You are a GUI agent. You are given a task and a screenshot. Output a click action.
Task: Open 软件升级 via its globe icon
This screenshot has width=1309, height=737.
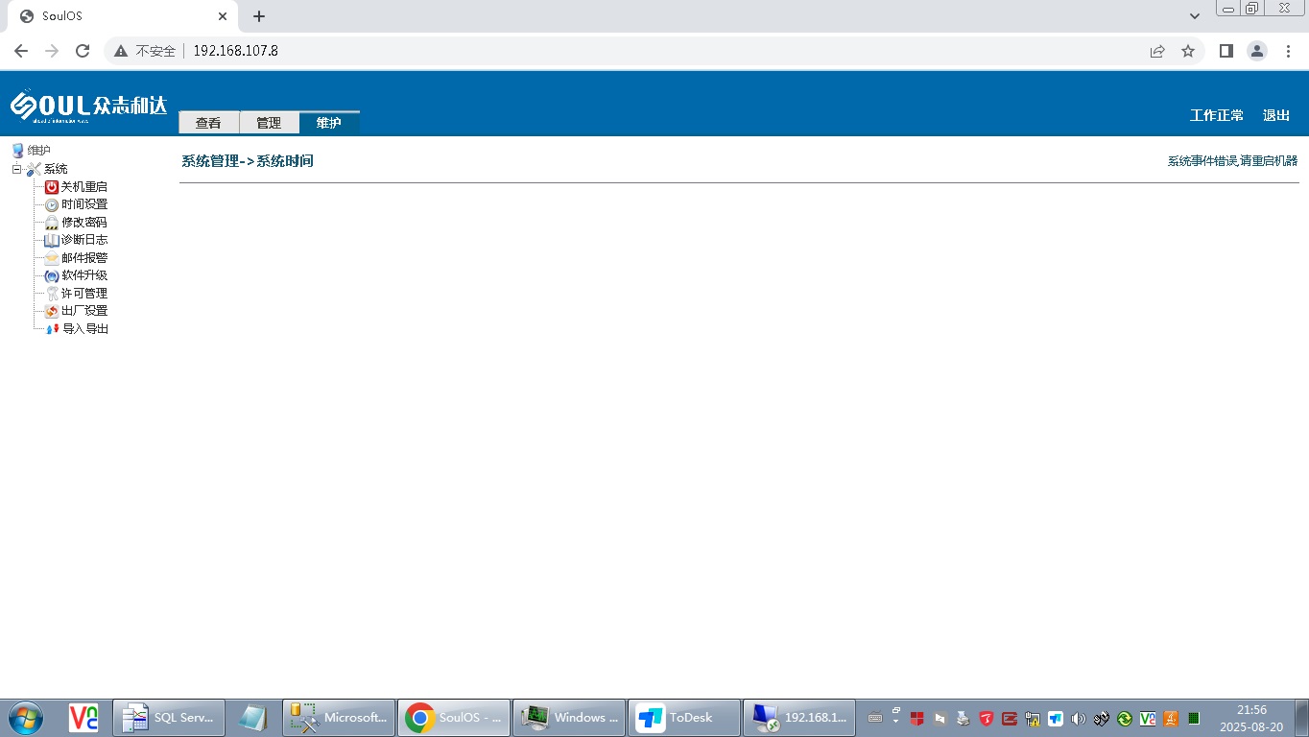pyautogui.click(x=52, y=275)
